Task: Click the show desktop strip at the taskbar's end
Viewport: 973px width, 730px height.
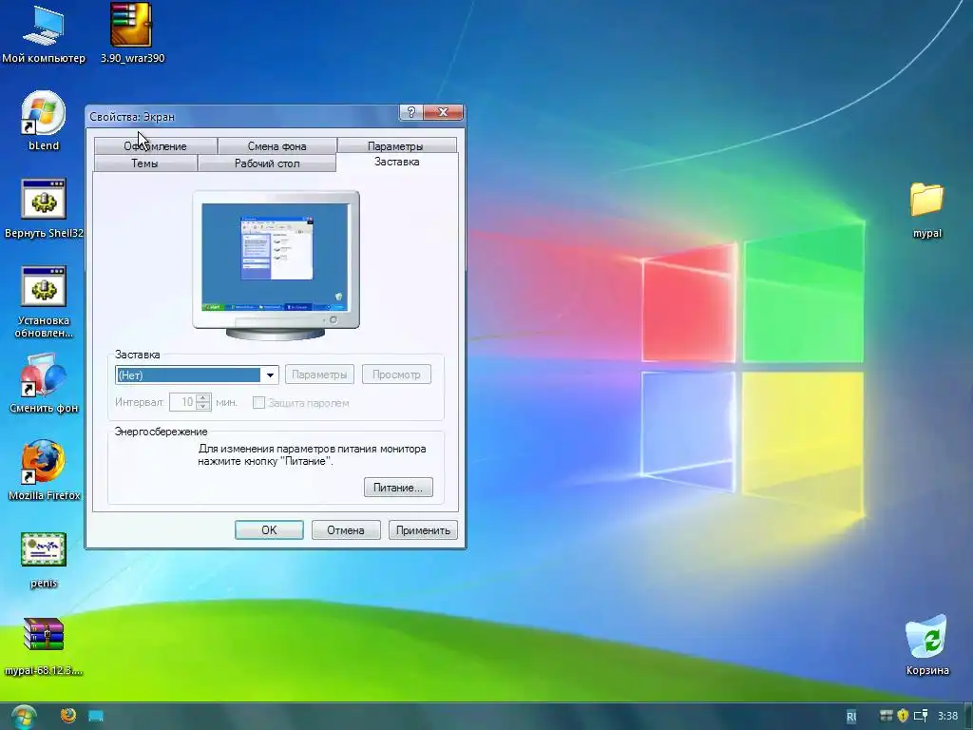Action: coord(968,717)
